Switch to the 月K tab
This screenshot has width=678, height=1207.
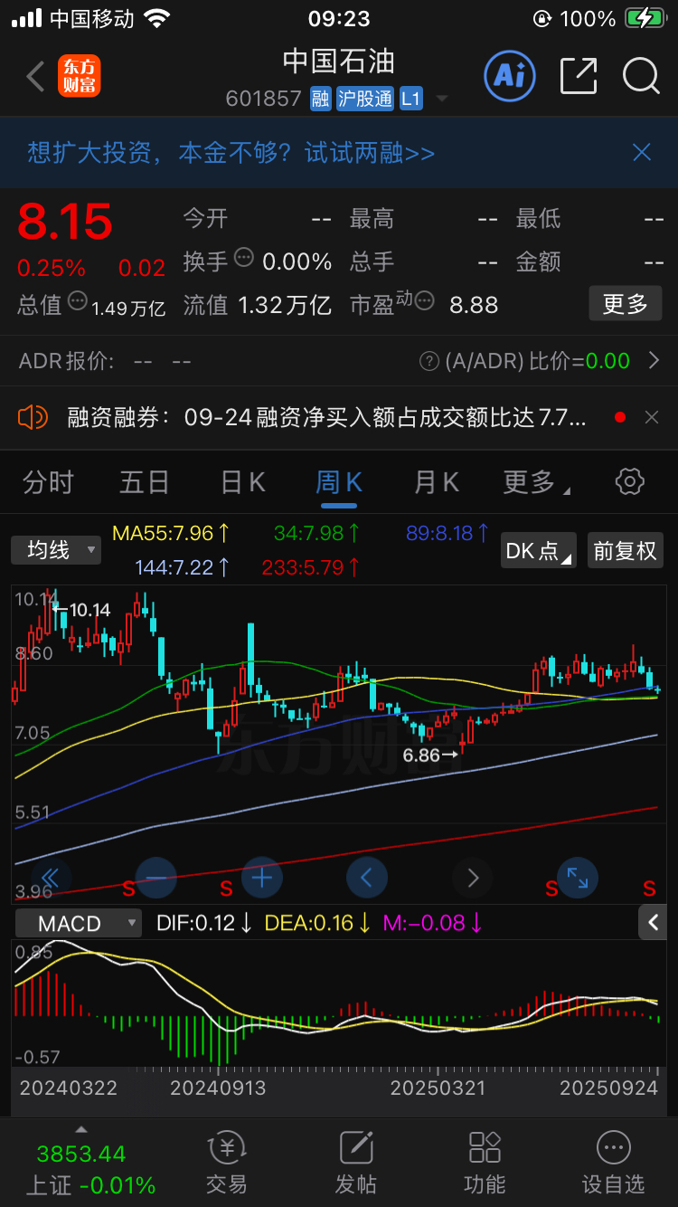[x=436, y=482]
